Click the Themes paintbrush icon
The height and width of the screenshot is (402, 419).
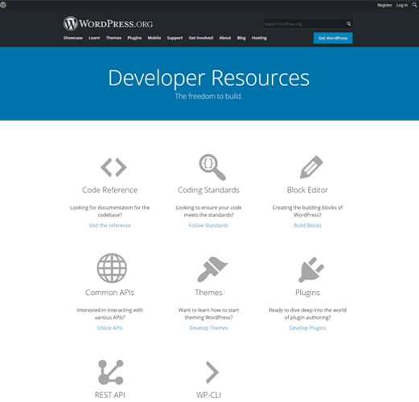click(212, 269)
